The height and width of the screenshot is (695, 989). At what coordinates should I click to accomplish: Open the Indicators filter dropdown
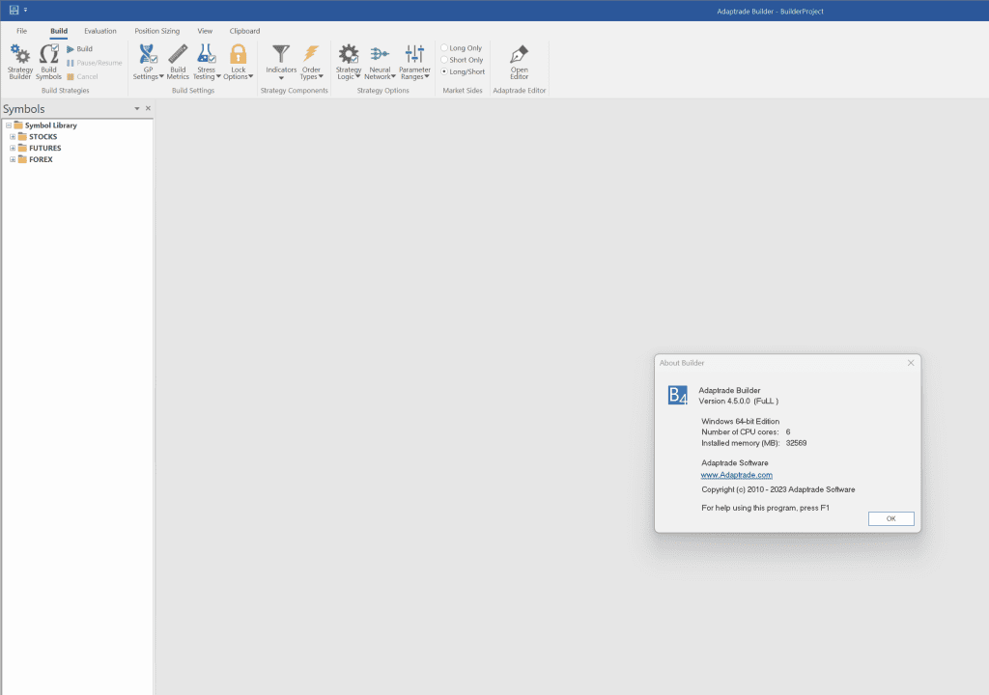(x=281, y=60)
